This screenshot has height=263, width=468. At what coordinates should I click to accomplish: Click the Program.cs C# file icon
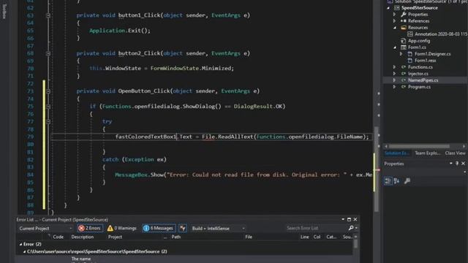point(404,87)
